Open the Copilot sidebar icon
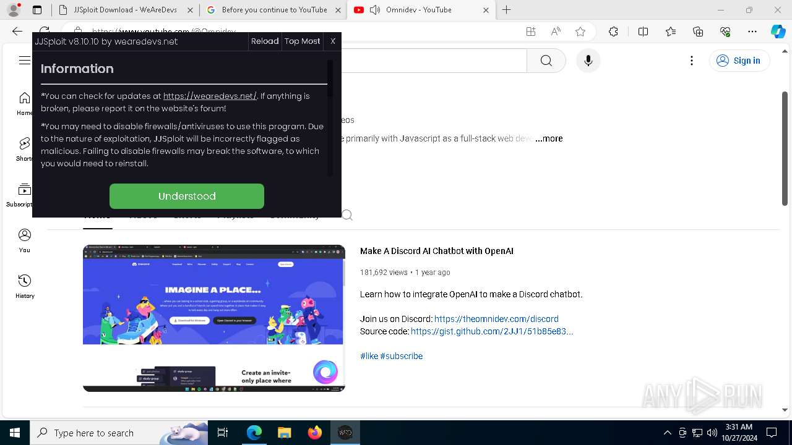792x445 pixels. point(778,32)
